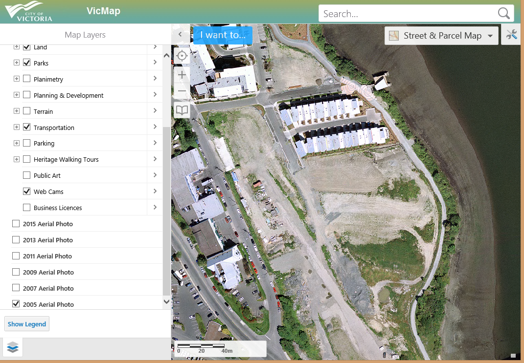Screen dimensions: 524x363
Task: Expand the Parking layer tree
Action: [x=16, y=143]
